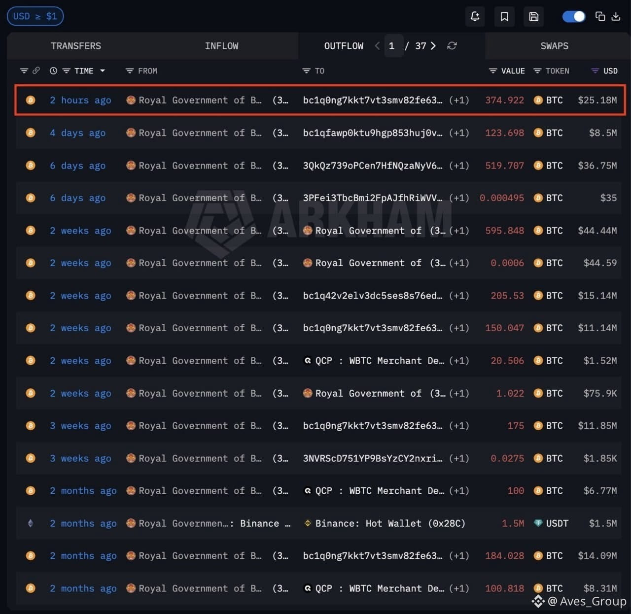
Task: Click the clock icon beside TIME
Action: pyautogui.click(x=53, y=71)
